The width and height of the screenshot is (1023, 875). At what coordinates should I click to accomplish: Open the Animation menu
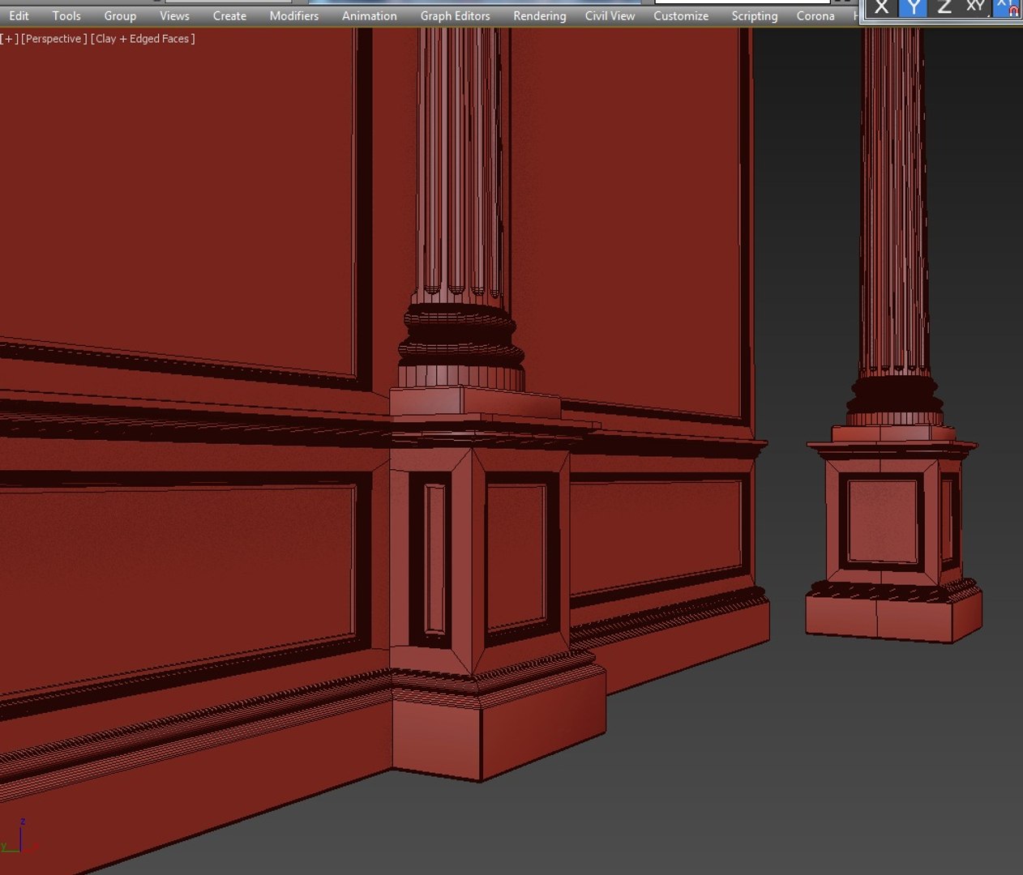(370, 15)
